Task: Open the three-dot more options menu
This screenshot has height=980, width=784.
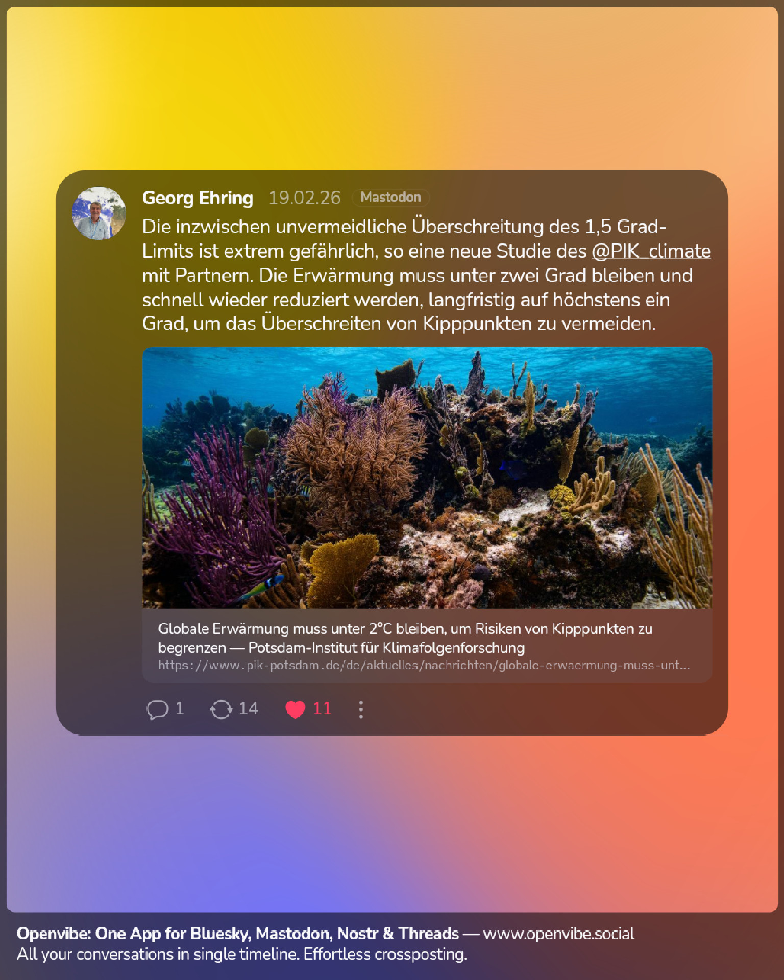Action: coord(361,709)
